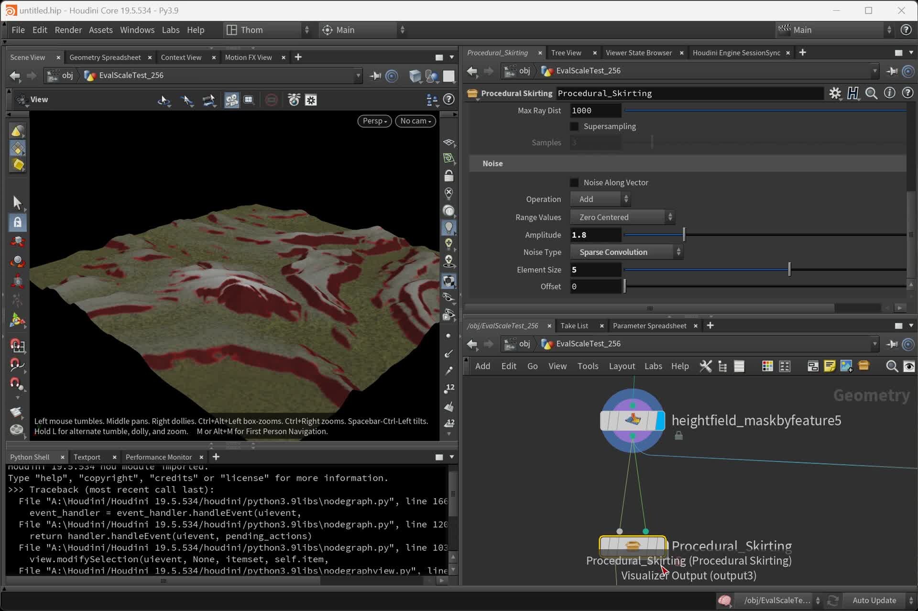Open the headlight lighting icon in viewport bar
The image size is (918, 611).
pos(448,227)
